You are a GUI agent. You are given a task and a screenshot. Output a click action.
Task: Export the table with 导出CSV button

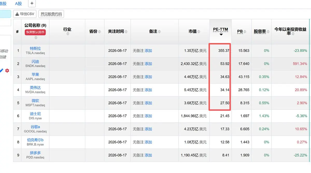click(x=25, y=14)
